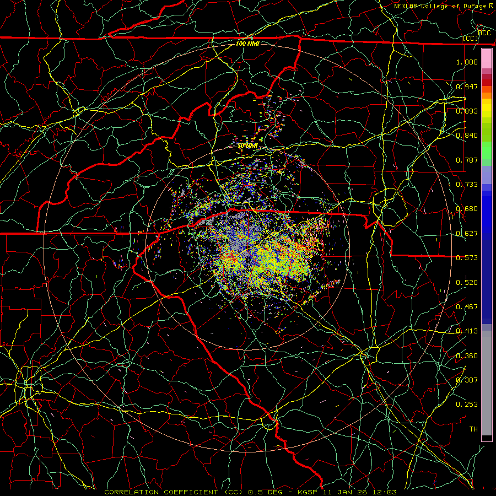Viewport: 496px width, 496px height.
Task: Click the [CC] legend unit label
Action: (471, 38)
